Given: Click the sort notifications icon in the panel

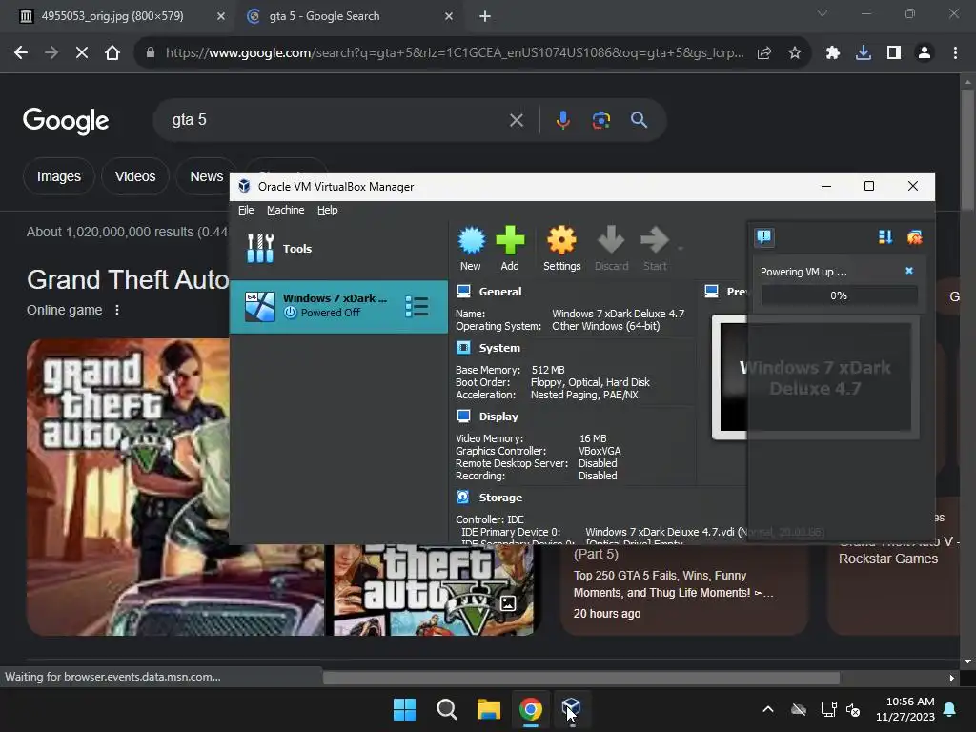Looking at the screenshot, I should click(885, 237).
